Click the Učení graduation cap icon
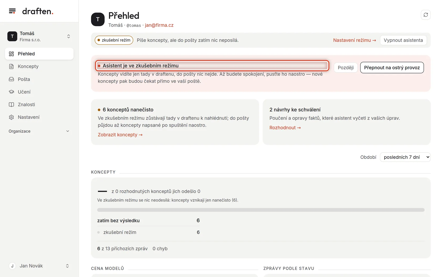 pos(11,92)
